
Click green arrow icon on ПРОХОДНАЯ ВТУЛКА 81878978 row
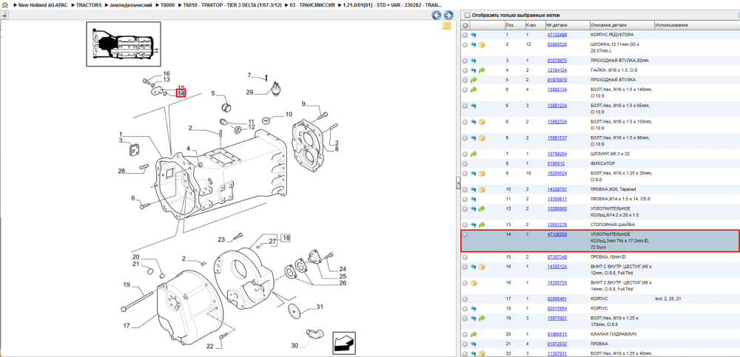474,80
